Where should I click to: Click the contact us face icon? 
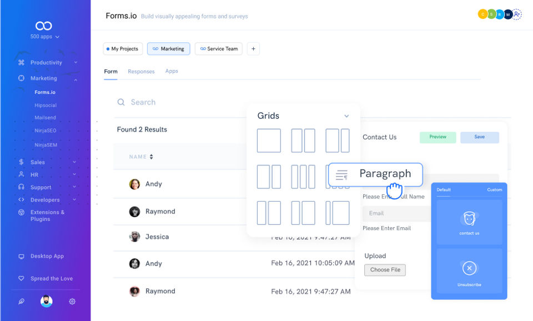(469, 218)
